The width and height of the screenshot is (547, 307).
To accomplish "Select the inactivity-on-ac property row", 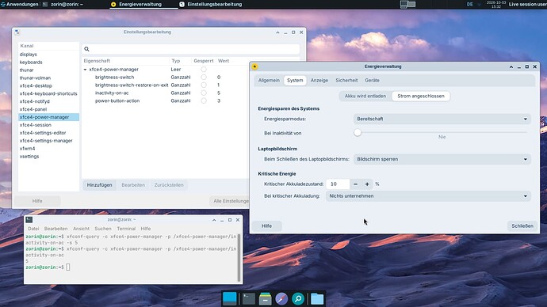I will tap(165, 93).
